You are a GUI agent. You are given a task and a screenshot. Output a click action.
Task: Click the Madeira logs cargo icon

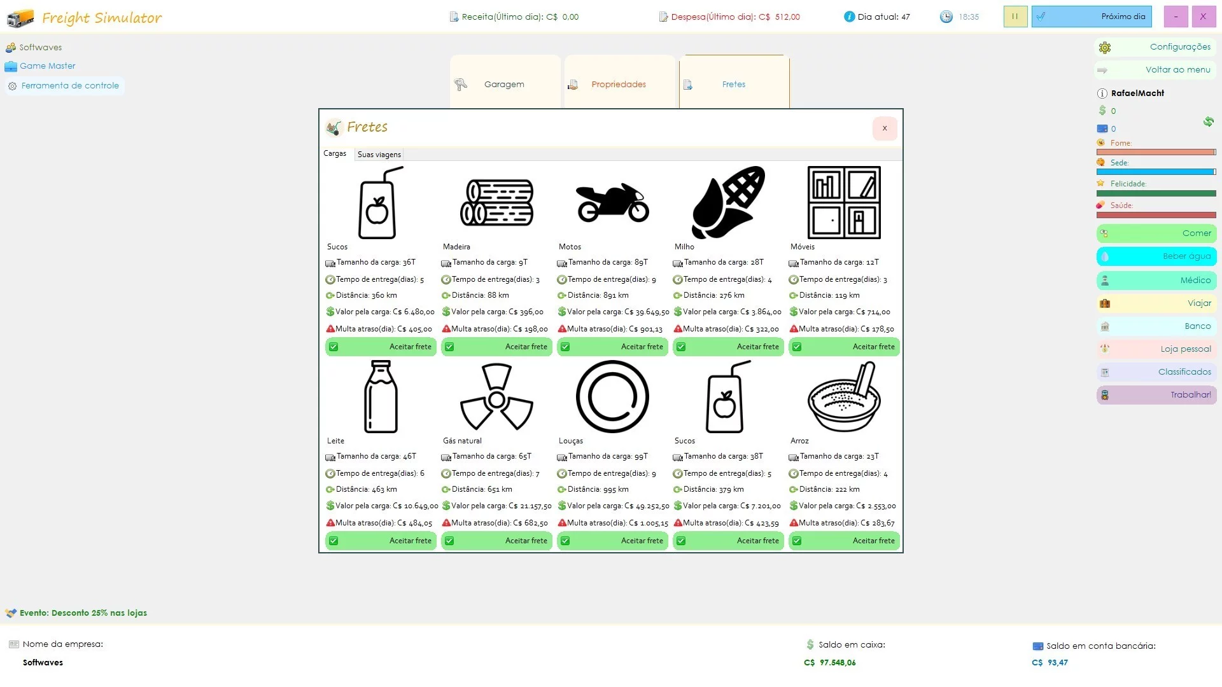coord(496,203)
